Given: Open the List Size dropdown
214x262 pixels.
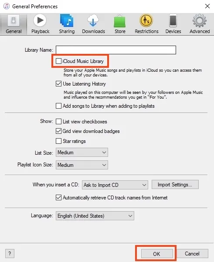Looking at the screenshot, I should tap(82, 153).
